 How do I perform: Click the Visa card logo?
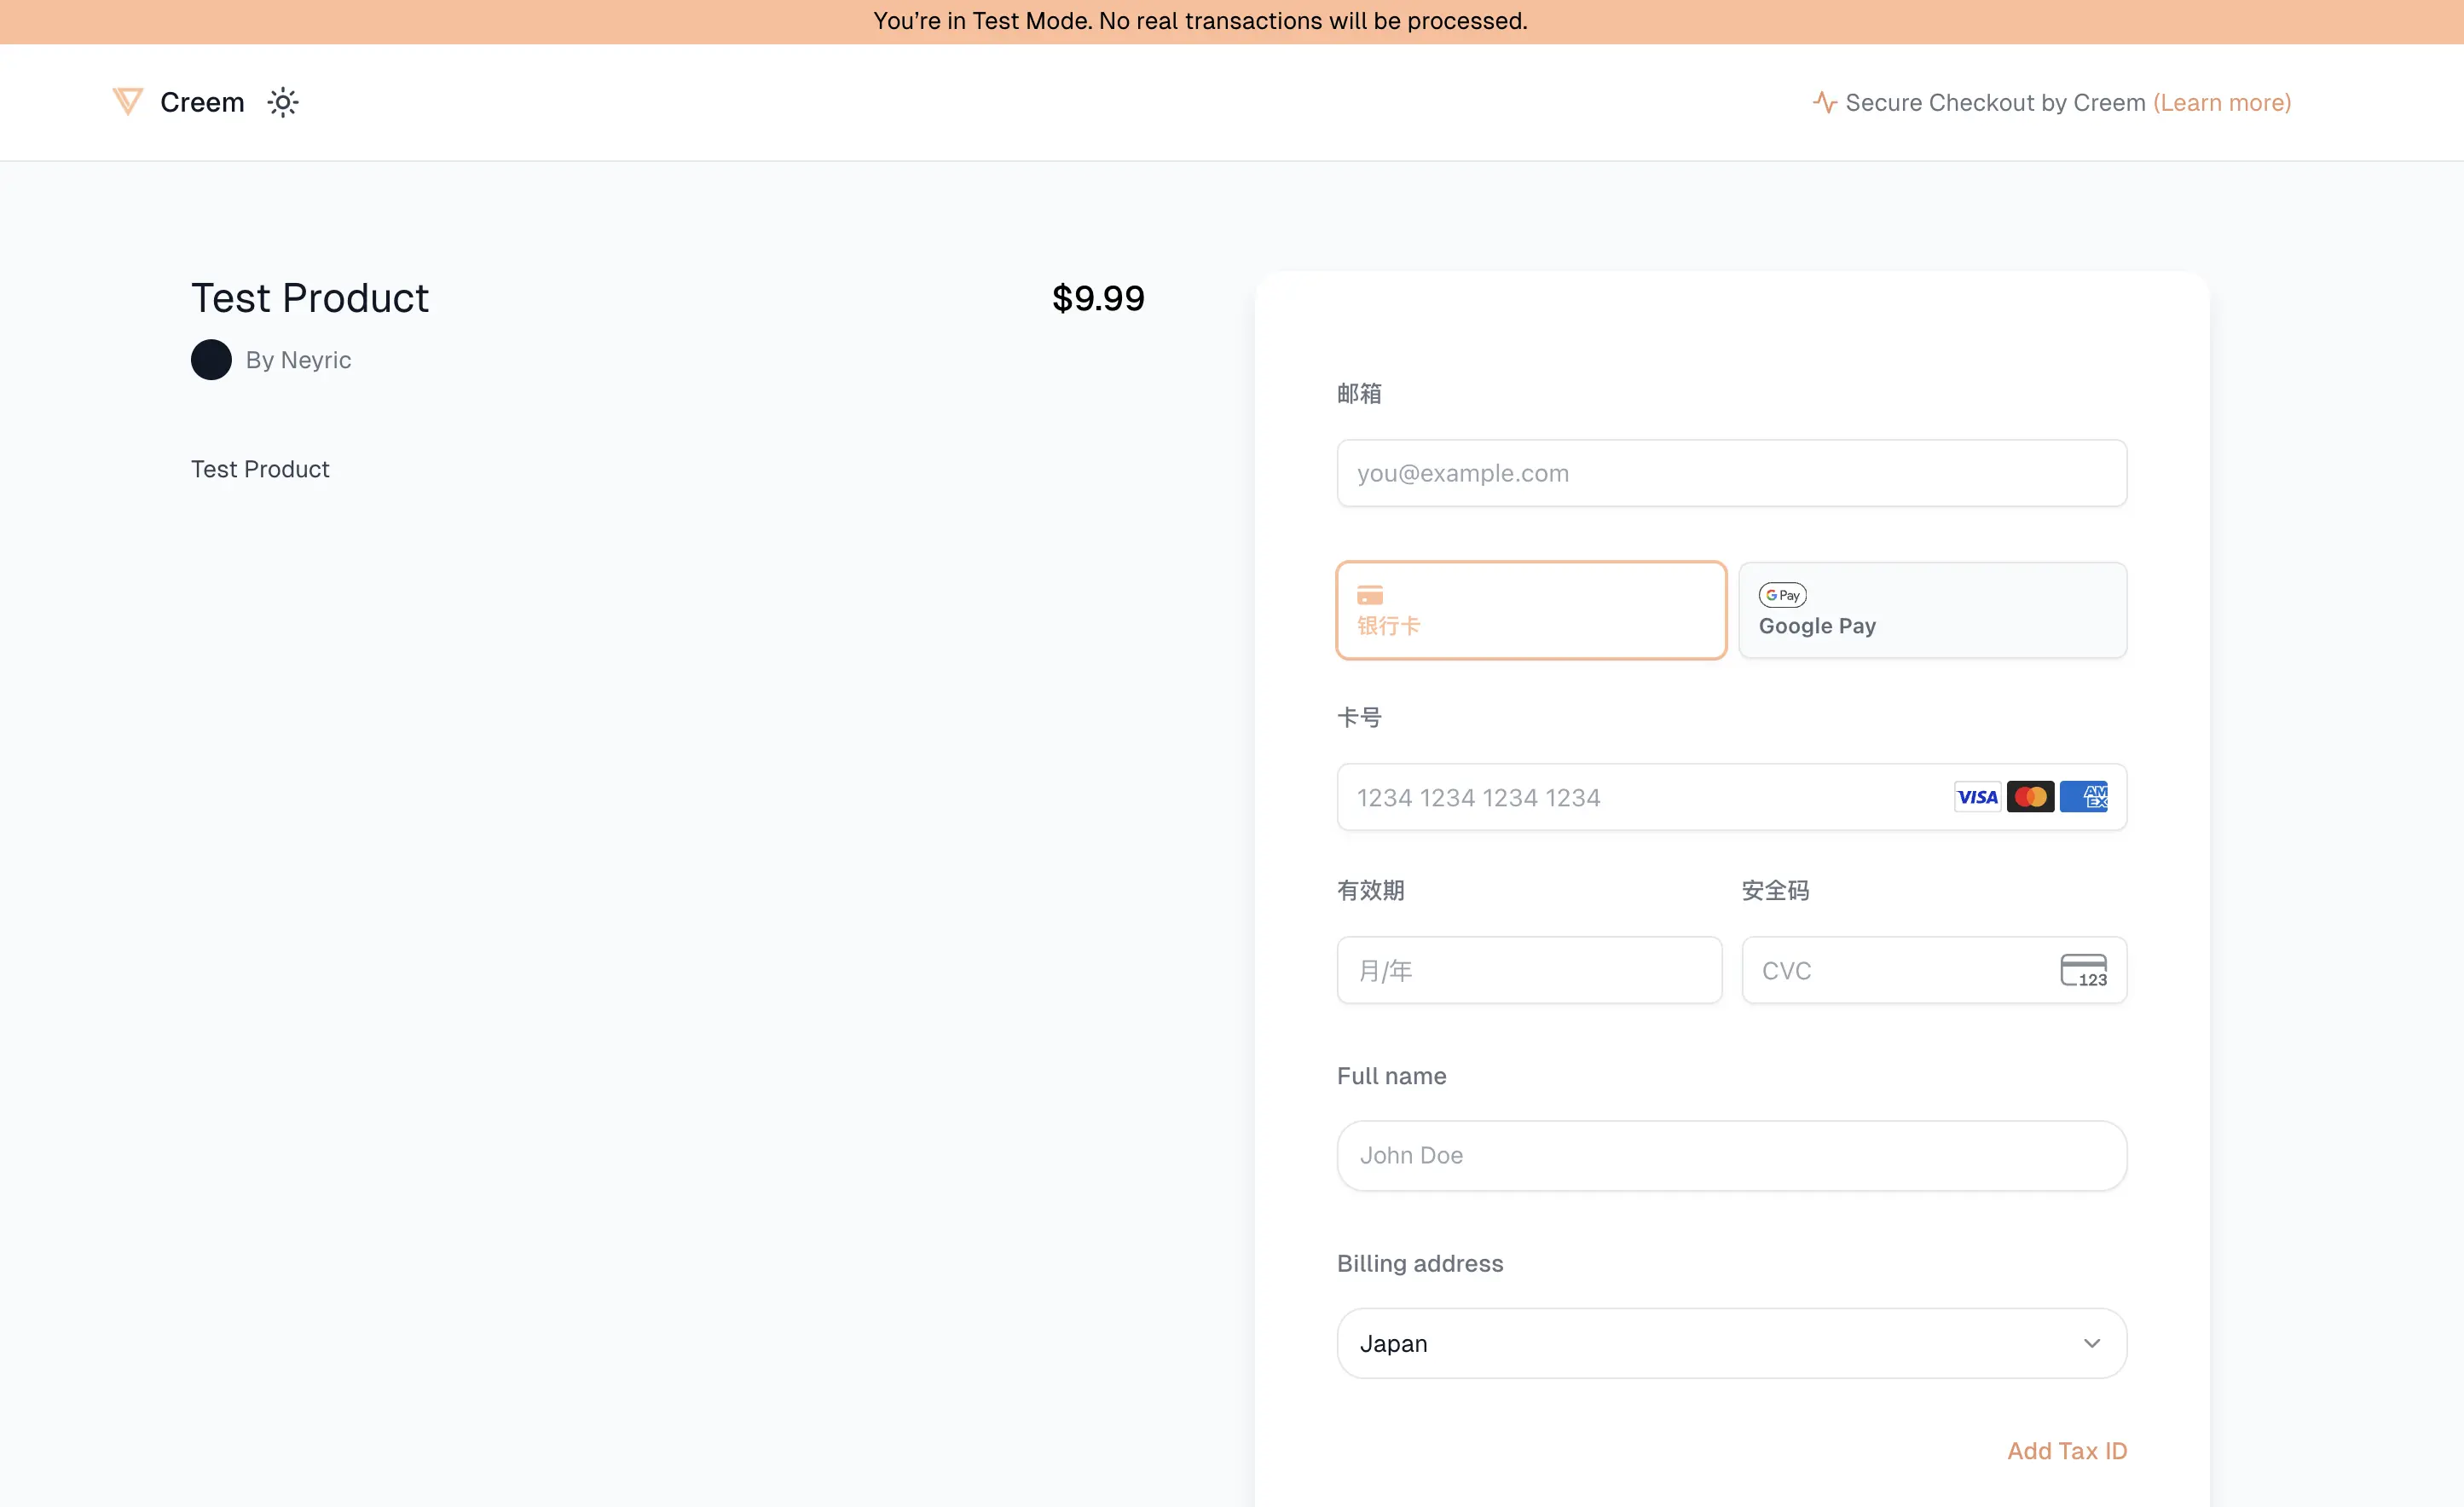tap(1977, 797)
